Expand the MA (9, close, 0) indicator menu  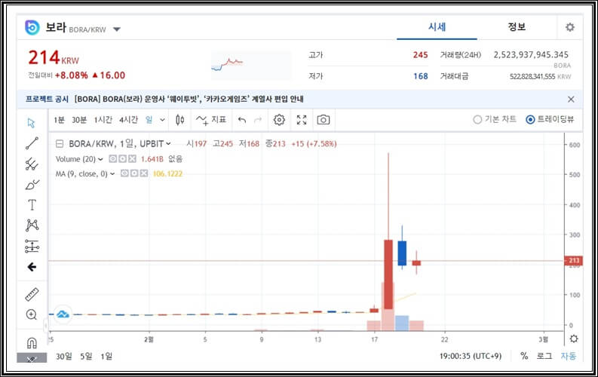click(x=112, y=174)
